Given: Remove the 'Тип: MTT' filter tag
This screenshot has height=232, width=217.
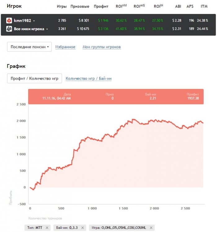Looking at the screenshot, I should pos(47,228).
